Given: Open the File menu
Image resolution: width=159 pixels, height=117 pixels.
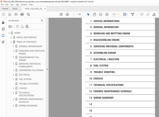Looking at the screenshot, I should [x=2, y=5].
